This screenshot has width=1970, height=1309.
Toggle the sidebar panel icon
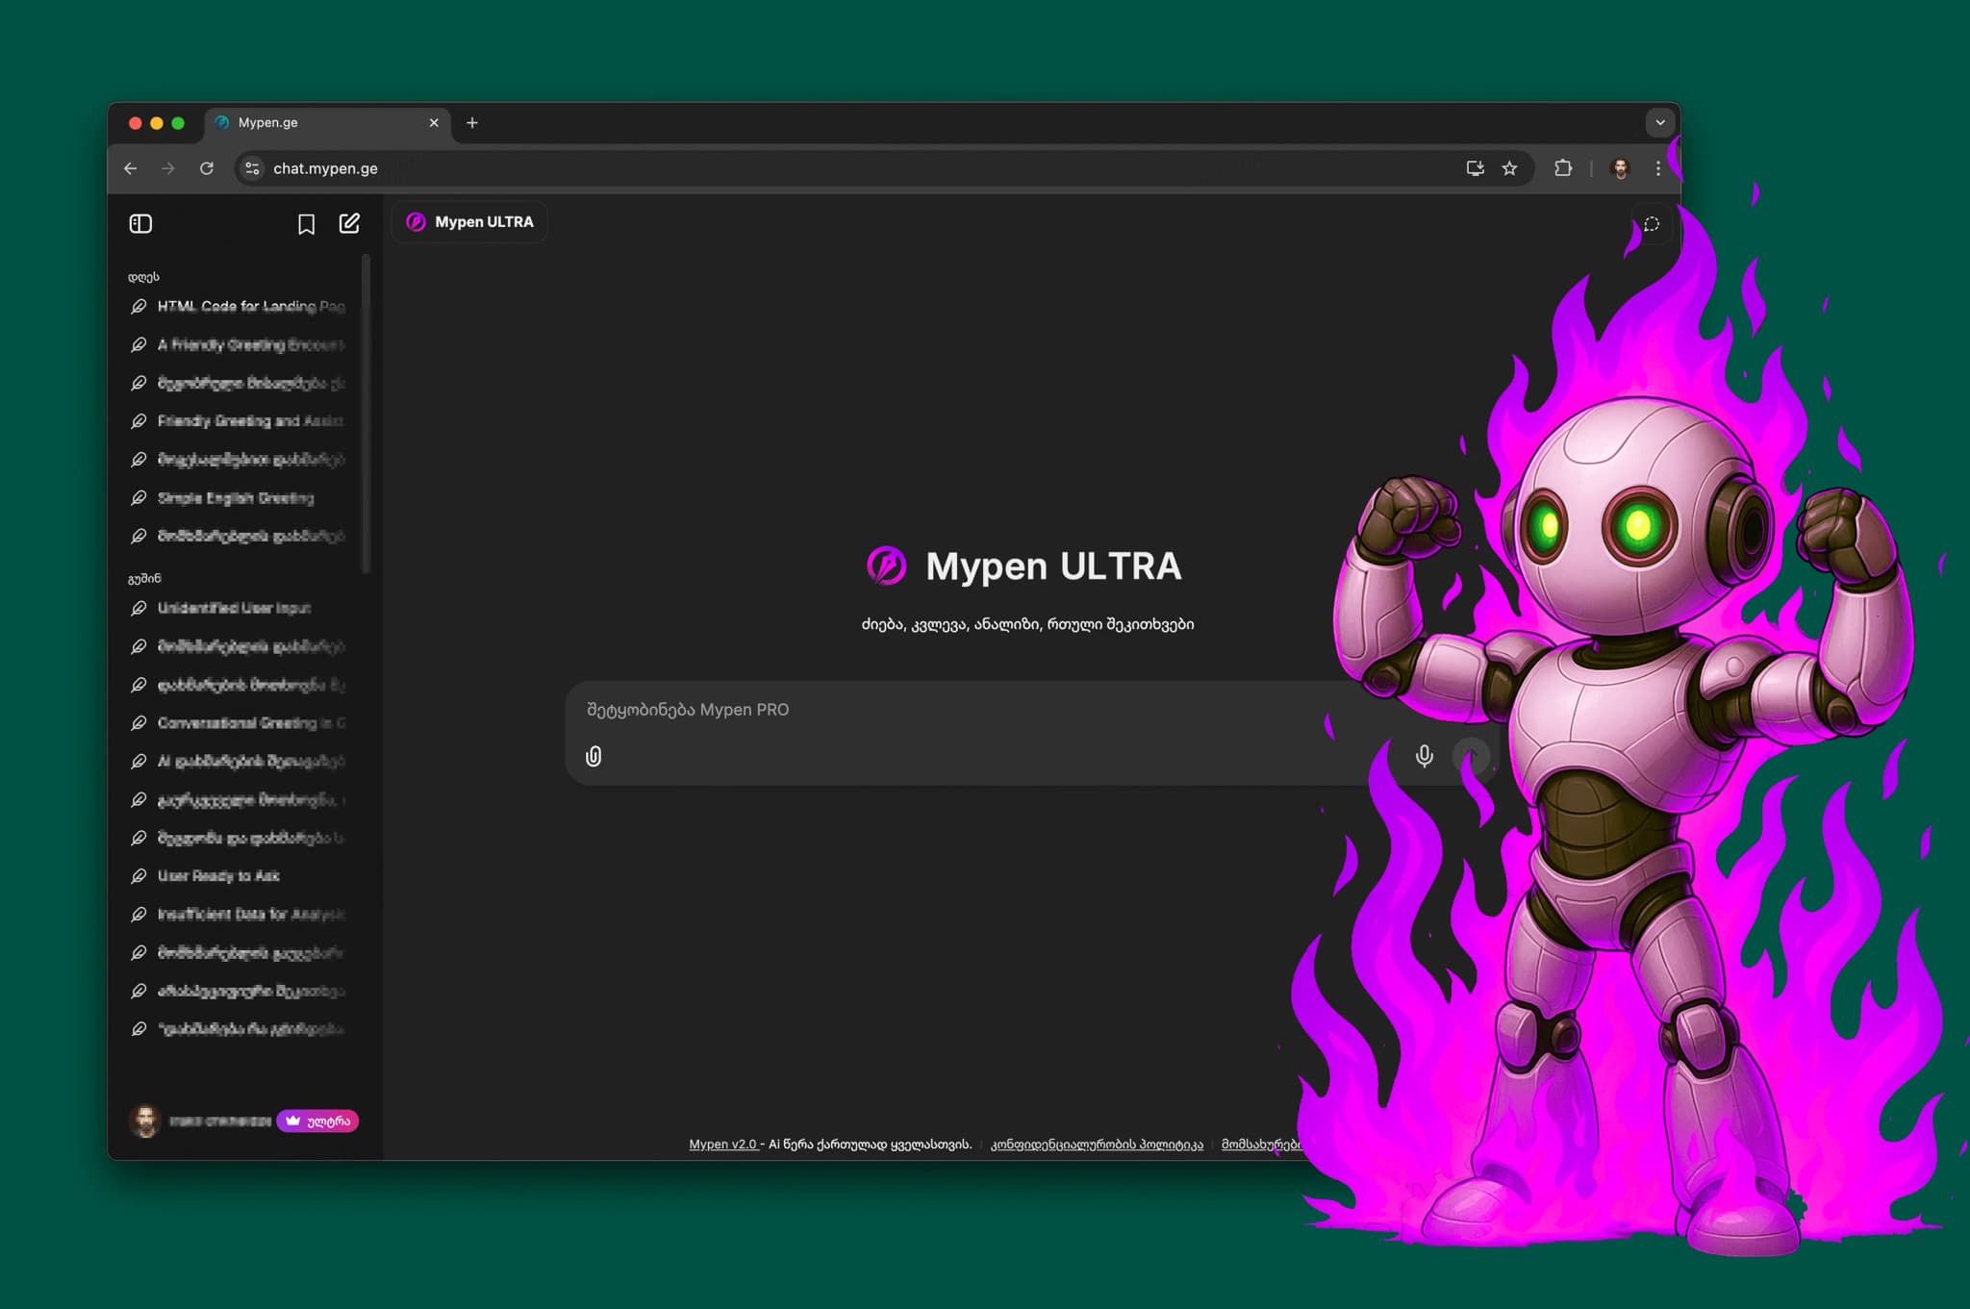140,224
